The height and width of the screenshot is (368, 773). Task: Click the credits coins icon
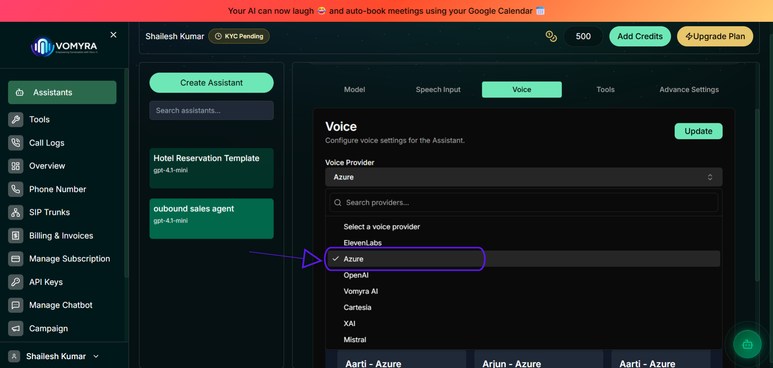pyautogui.click(x=551, y=36)
